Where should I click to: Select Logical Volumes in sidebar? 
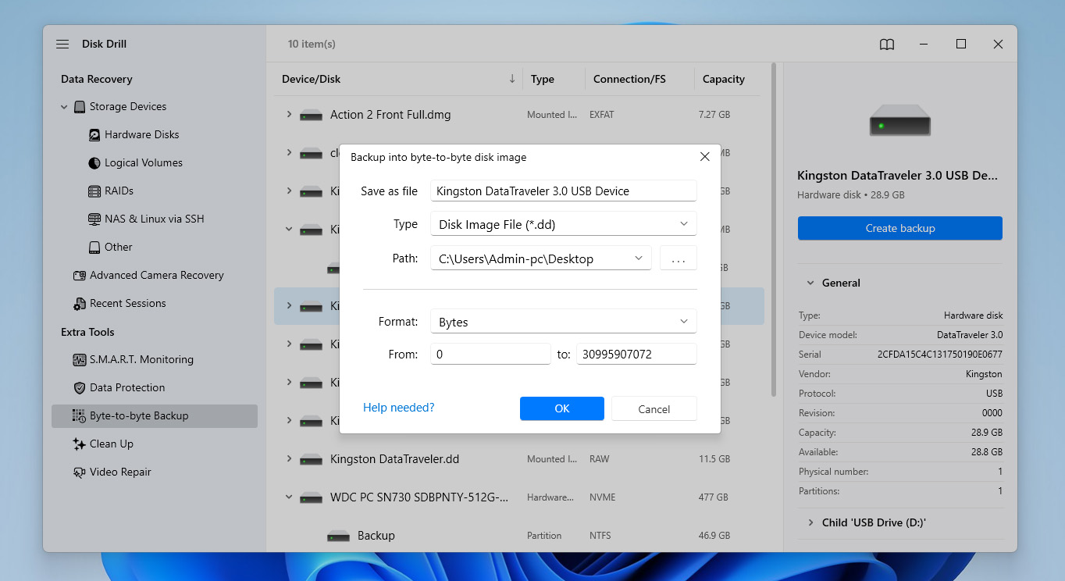144,163
